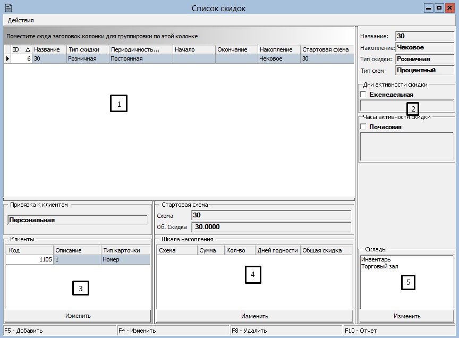Click the Стартовая схема column header

tap(326, 49)
